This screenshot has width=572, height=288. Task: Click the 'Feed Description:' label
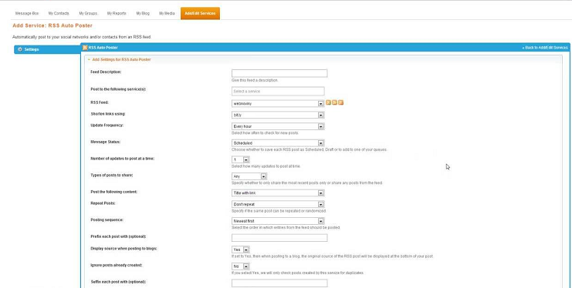click(106, 72)
